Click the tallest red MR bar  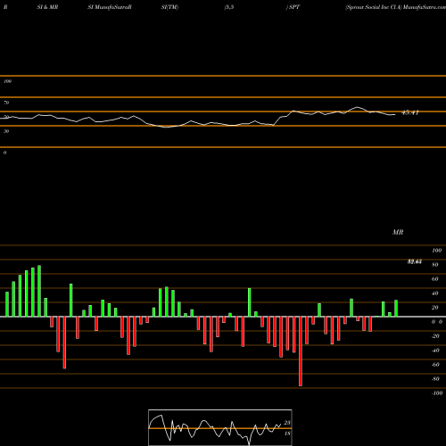[301, 351]
